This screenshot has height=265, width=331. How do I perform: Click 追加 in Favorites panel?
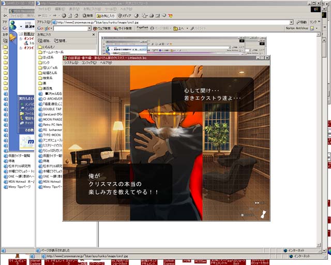(x=43, y=40)
